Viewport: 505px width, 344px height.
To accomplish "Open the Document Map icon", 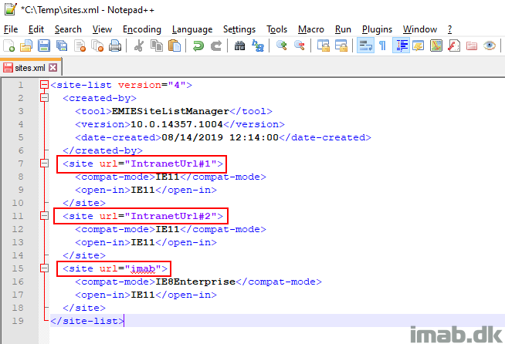I will 436,46.
